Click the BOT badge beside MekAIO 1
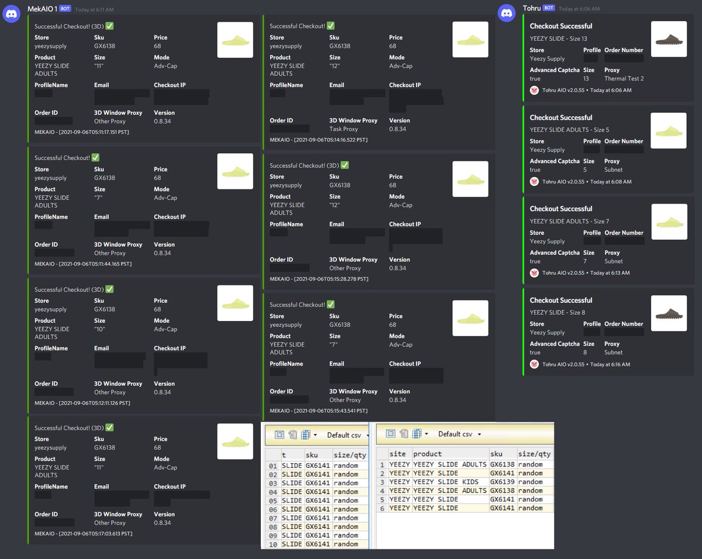 tap(65, 9)
